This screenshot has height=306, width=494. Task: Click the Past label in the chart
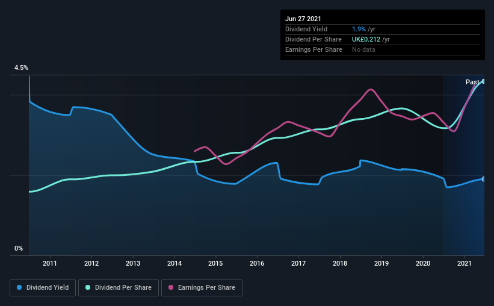point(472,82)
